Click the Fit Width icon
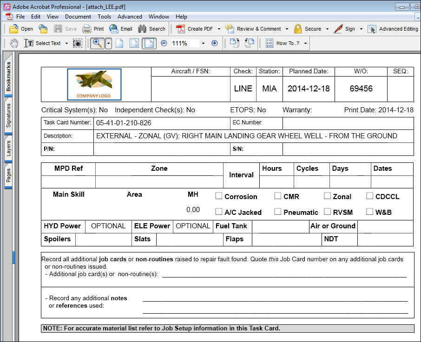The height and width of the screenshot is (342, 421). tap(149, 43)
